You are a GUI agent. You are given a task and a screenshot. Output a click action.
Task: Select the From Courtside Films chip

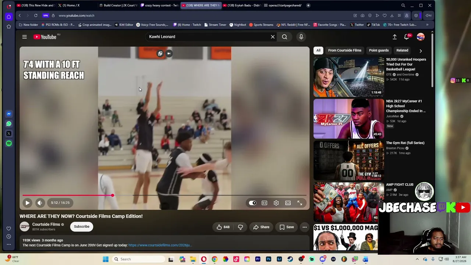345,50
